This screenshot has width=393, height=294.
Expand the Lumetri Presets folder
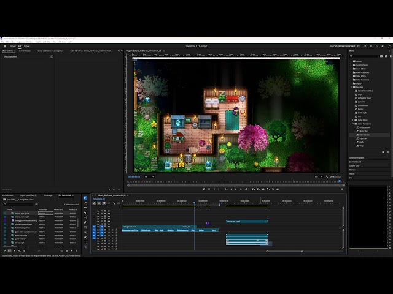tap(351, 65)
